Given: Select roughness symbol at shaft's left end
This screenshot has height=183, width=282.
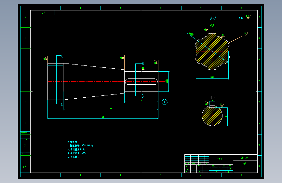Looking at the screenshot, I should (46, 59).
